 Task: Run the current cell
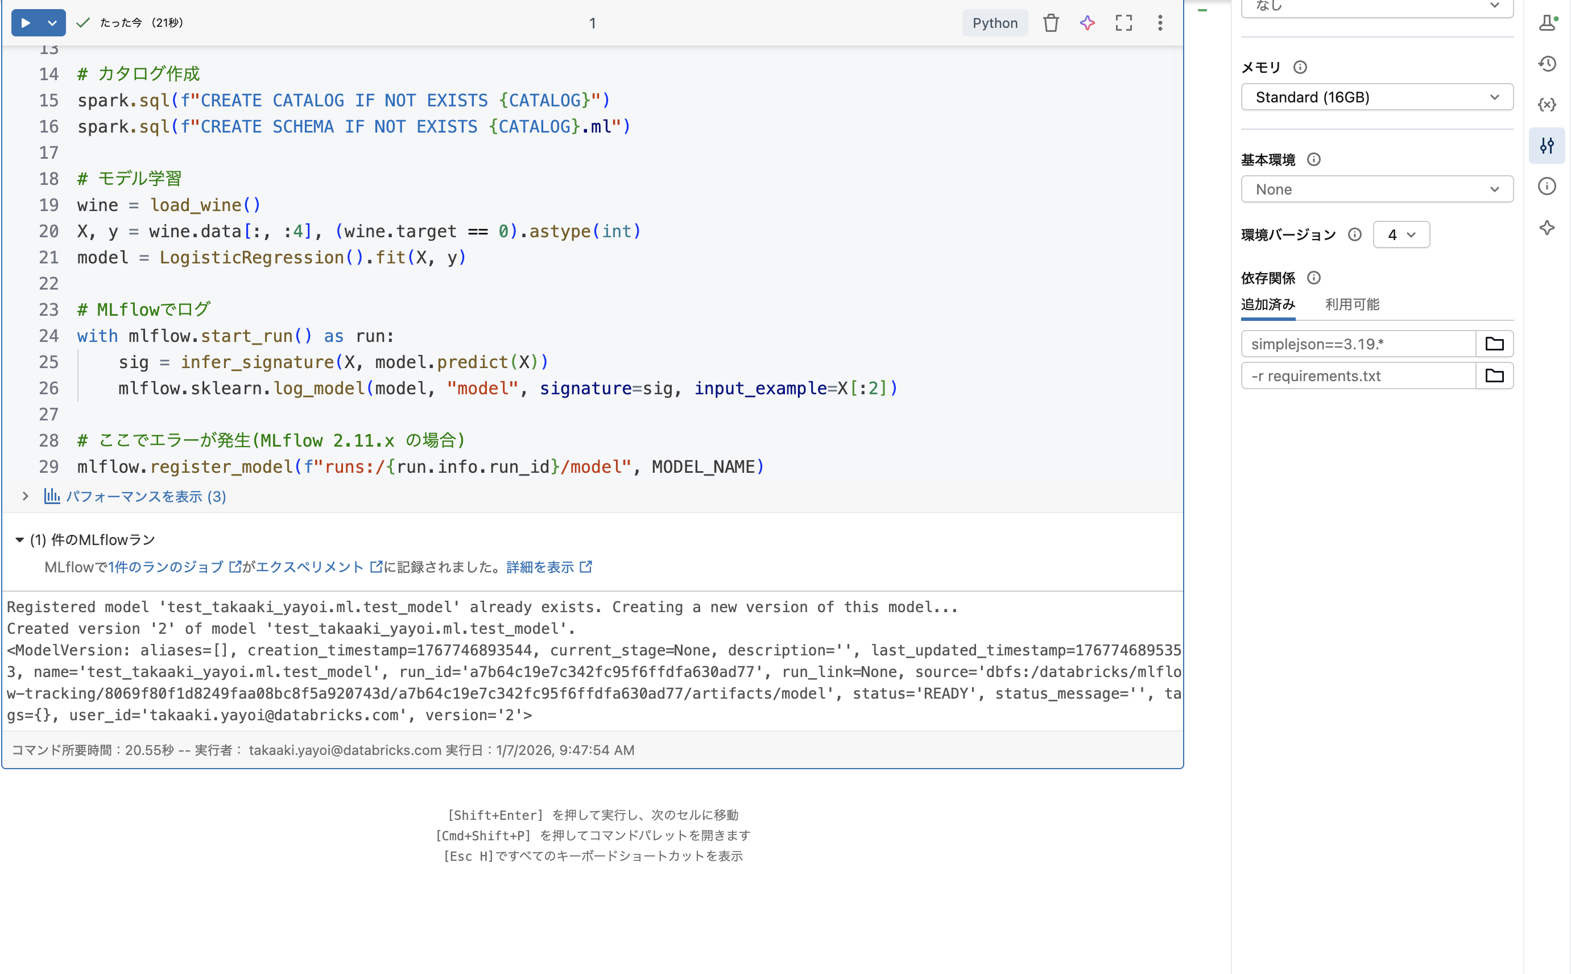(26, 23)
